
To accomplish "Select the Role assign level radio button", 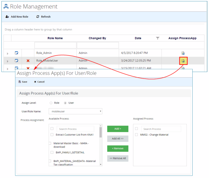I will coord(51,103).
